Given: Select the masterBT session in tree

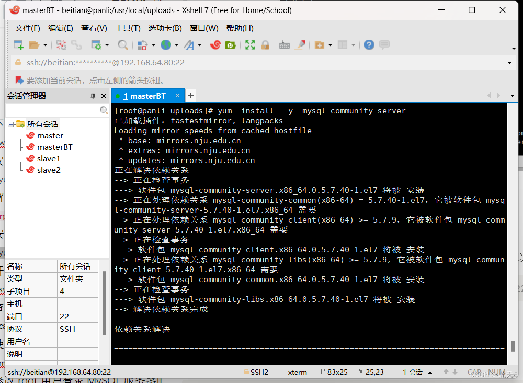Looking at the screenshot, I should 55,147.
